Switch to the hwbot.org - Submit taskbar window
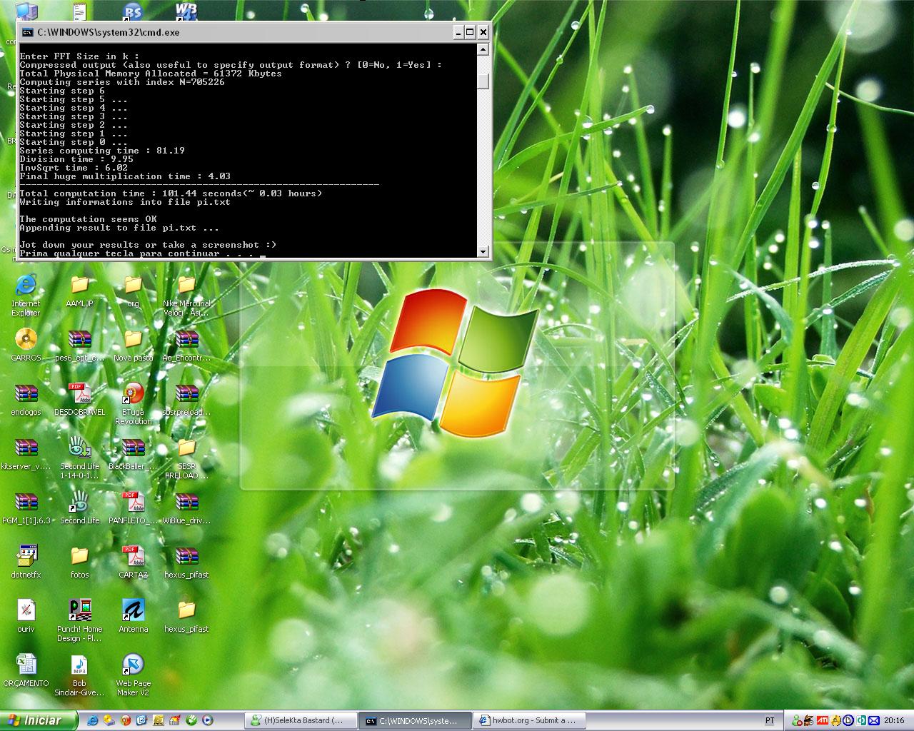Viewport: 914px width, 731px height. (x=529, y=721)
